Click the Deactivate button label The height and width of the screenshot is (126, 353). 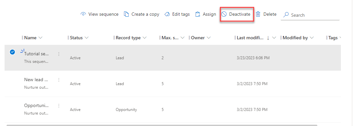(x=240, y=14)
